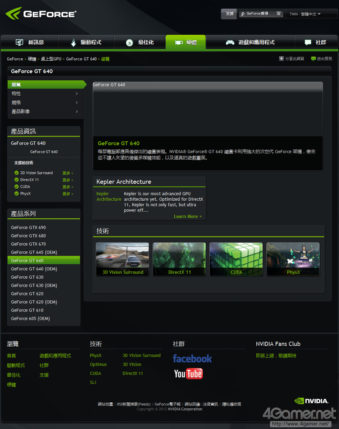339x429 pixels.
Task: Open the 3D Vision Surround technology thumbnail
Action: coord(122,259)
